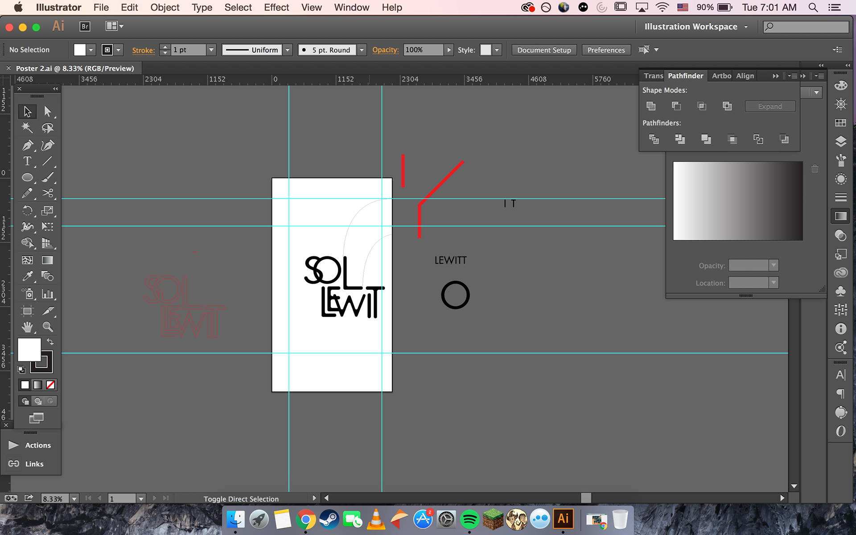The image size is (856, 535).
Task: Select the Type tool
Action: (x=27, y=161)
